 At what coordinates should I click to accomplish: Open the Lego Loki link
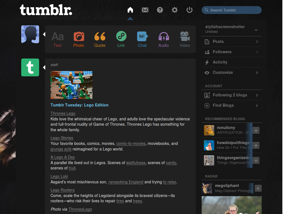coord(59,176)
